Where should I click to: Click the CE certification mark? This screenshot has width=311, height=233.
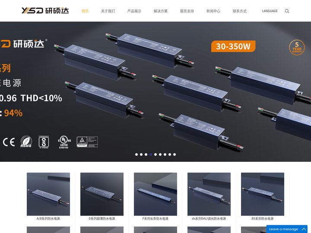tap(9, 142)
